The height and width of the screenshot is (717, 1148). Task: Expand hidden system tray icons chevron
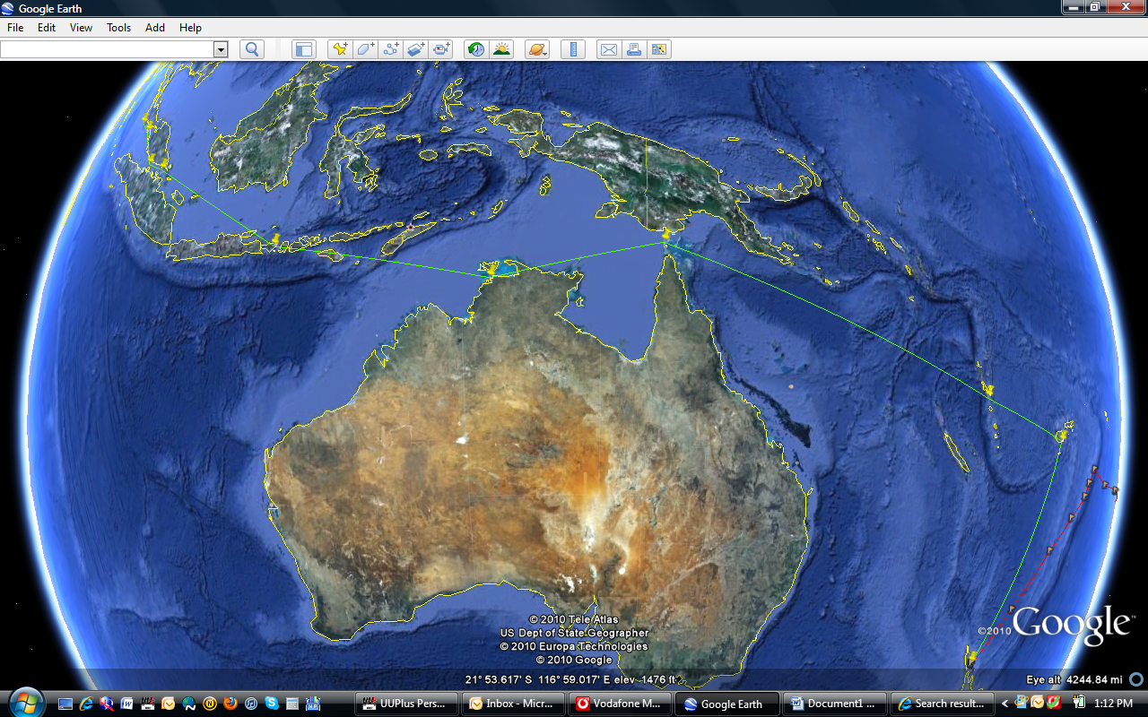(x=1004, y=704)
